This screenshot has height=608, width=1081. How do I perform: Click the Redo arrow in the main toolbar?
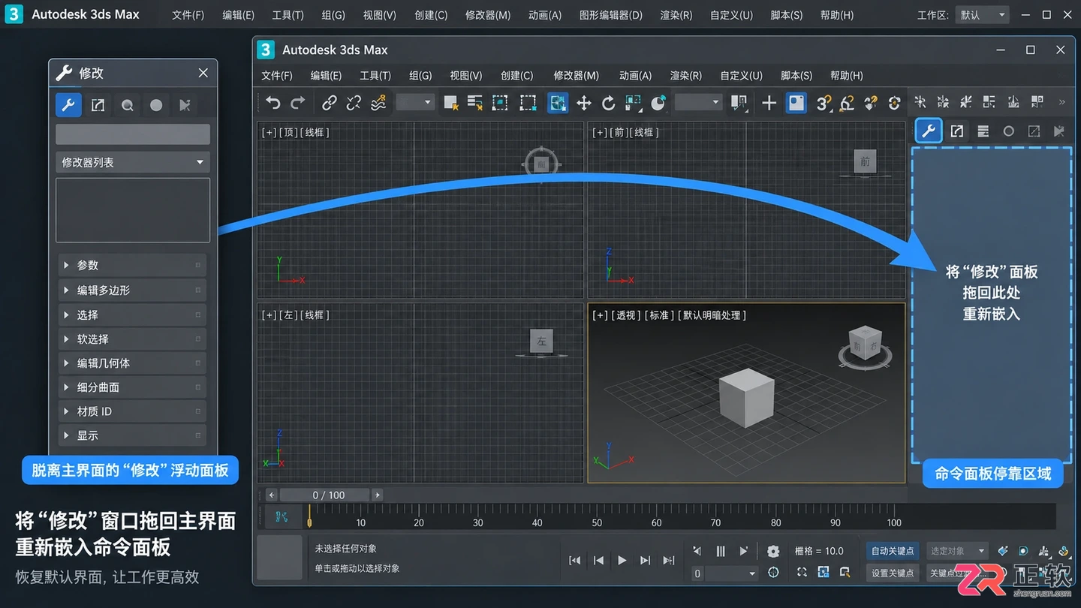298,103
